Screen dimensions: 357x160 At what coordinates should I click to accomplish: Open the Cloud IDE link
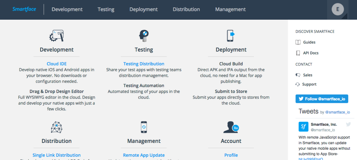(56, 64)
